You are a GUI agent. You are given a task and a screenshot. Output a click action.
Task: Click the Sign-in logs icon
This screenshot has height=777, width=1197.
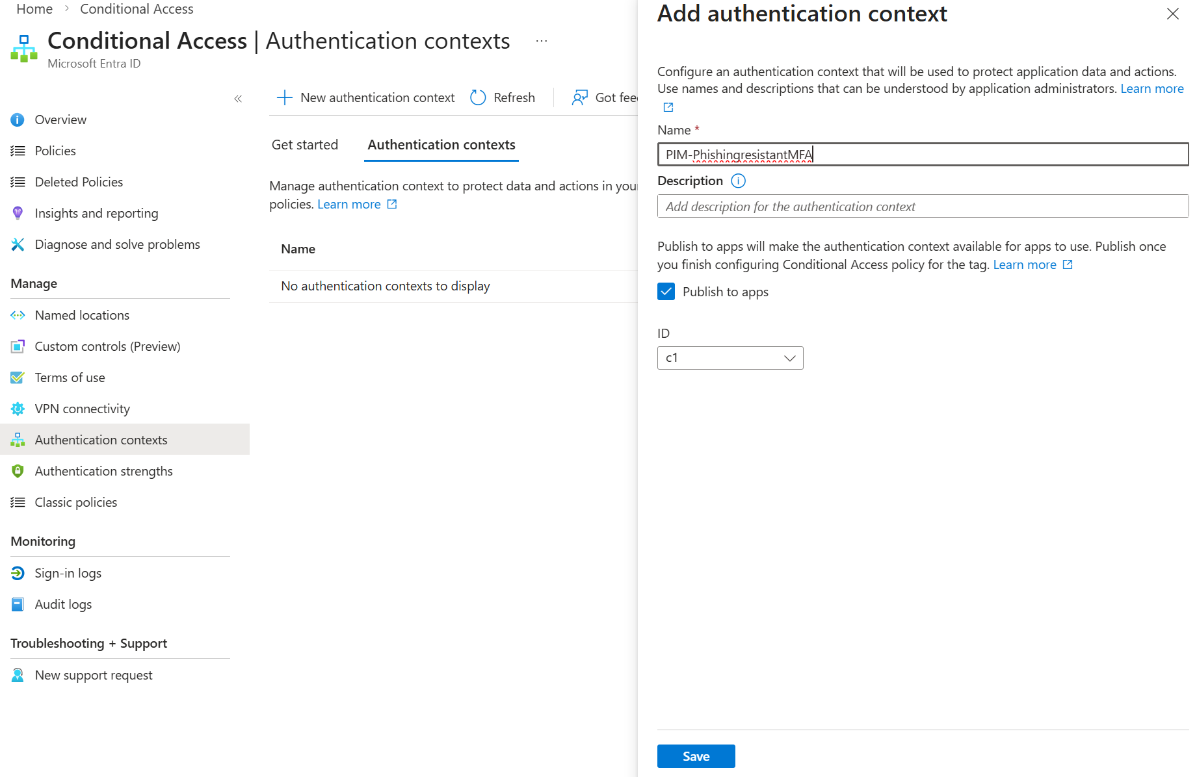18,573
